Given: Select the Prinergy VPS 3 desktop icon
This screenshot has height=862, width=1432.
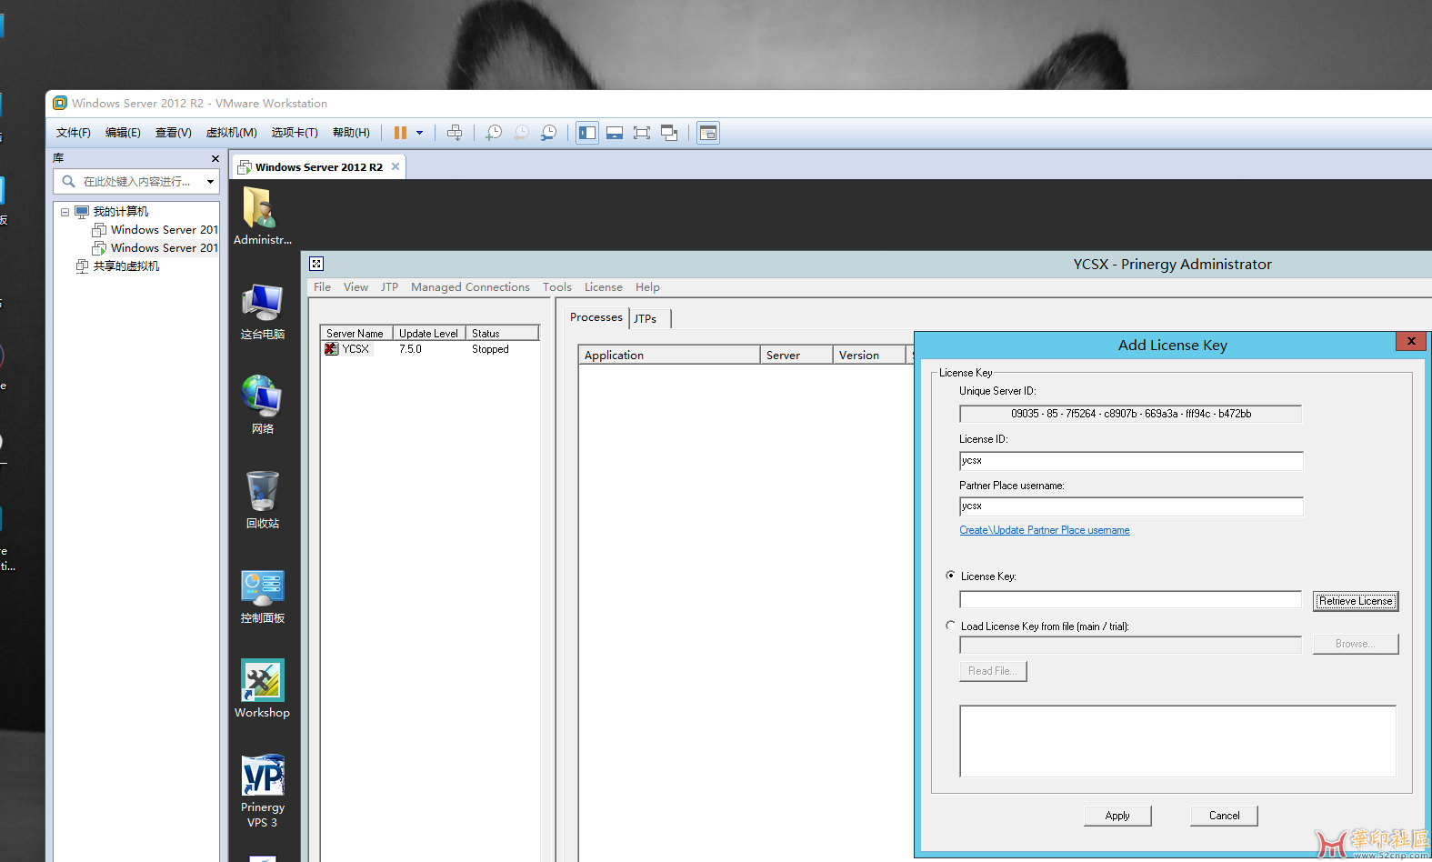Looking at the screenshot, I should [x=263, y=791].
